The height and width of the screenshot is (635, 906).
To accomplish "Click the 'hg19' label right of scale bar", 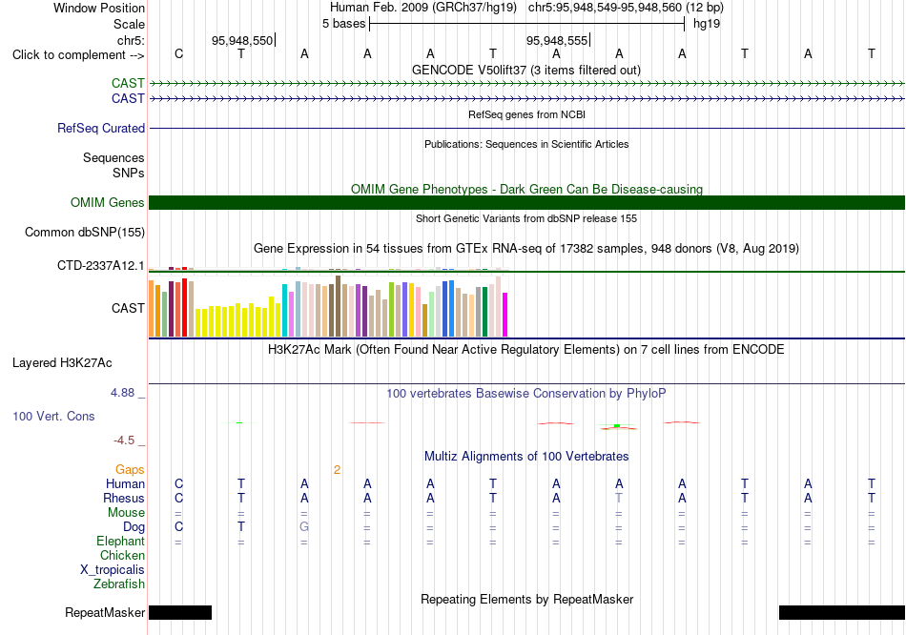I will pyautogui.click(x=706, y=24).
